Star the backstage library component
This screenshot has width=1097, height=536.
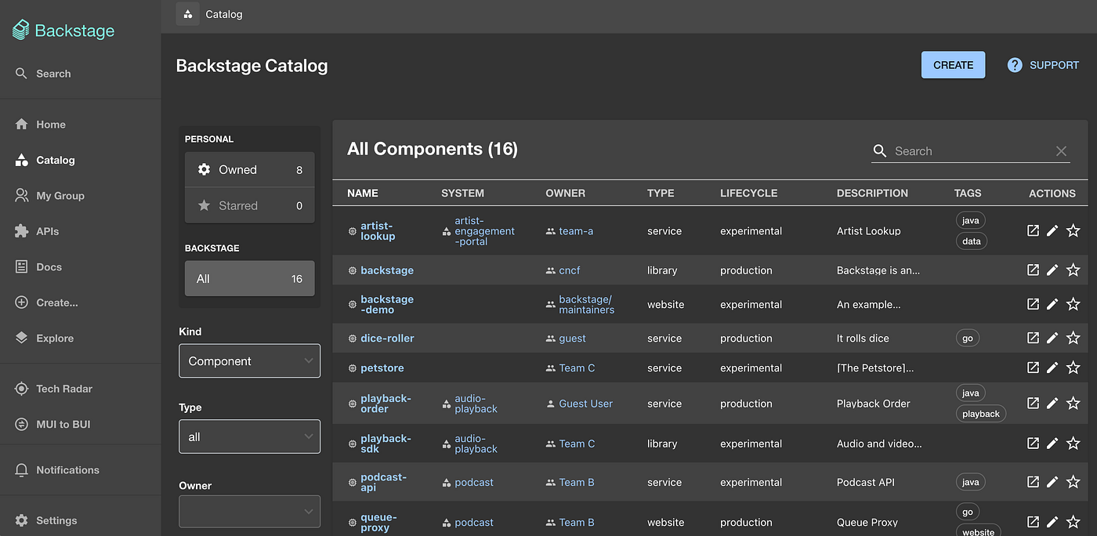click(x=1073, y=270)
